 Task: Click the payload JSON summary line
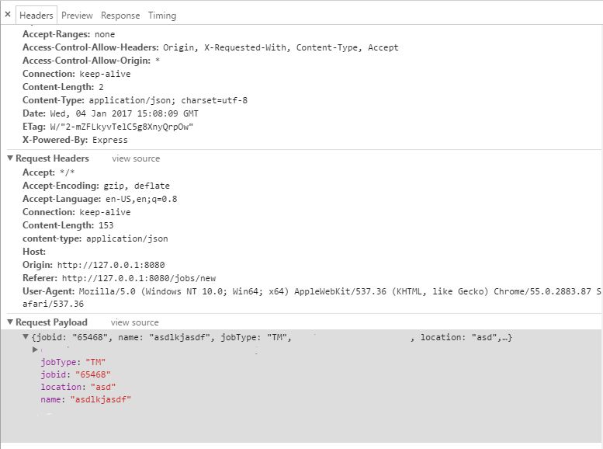point(272,337)
